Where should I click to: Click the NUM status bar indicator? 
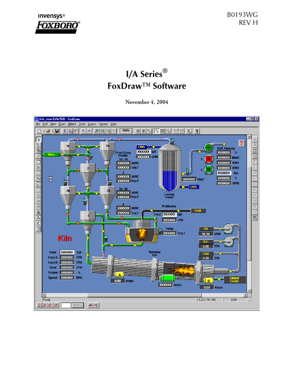pos(234,300)
